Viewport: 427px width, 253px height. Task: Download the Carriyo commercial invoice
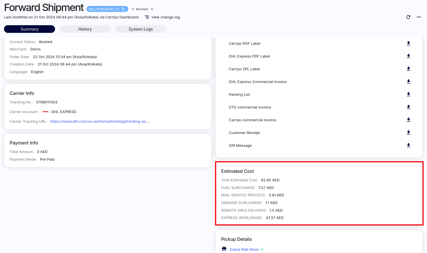pyautogui.click(x=408, y=120)
